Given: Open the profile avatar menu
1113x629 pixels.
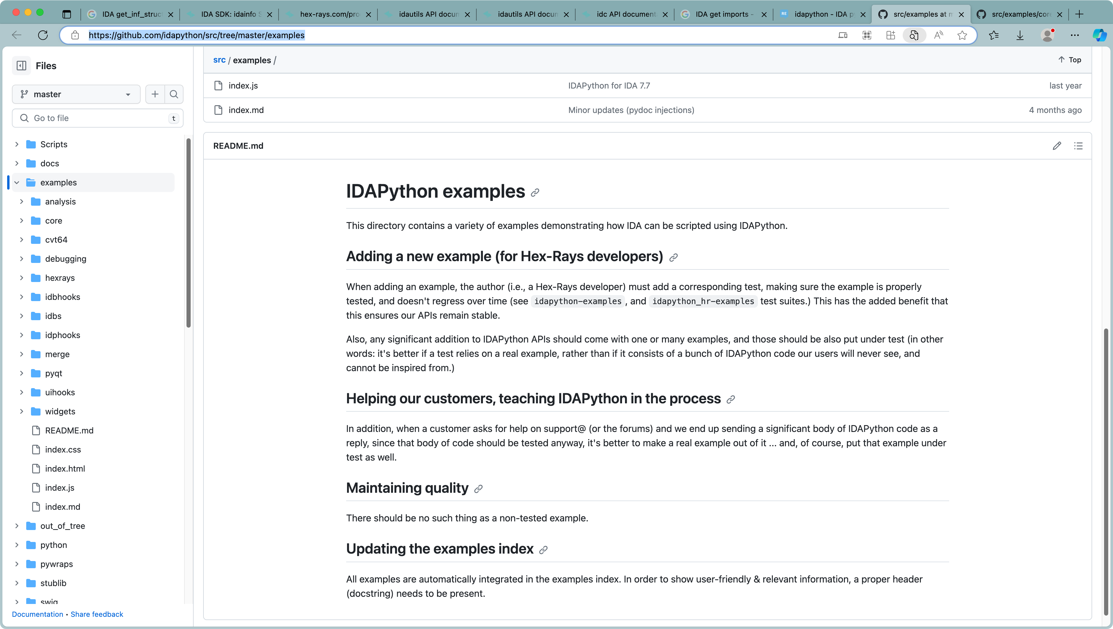Looking at the screenshot, I should 1048,35.
